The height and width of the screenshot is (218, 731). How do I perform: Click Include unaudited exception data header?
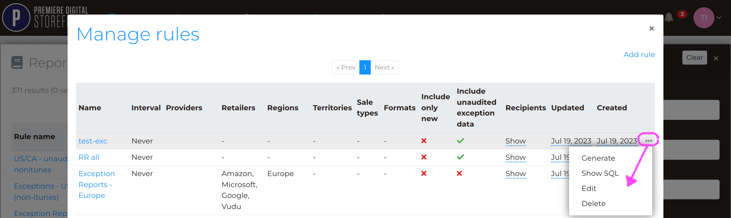tap(476, 108)
